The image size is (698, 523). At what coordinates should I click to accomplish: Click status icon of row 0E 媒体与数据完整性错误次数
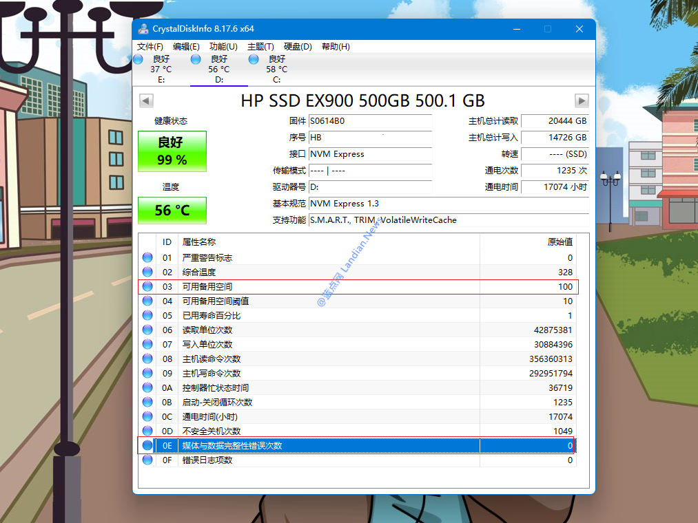point(147,445)
